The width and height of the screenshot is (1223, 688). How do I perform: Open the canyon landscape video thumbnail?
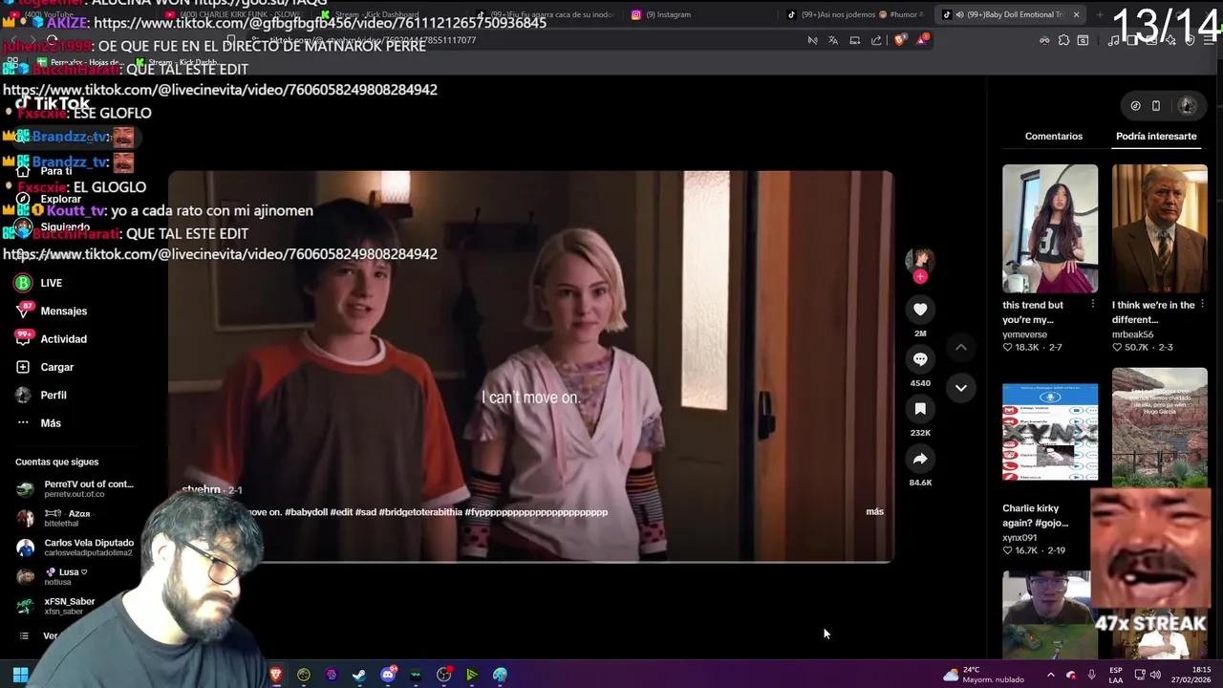1159,426
